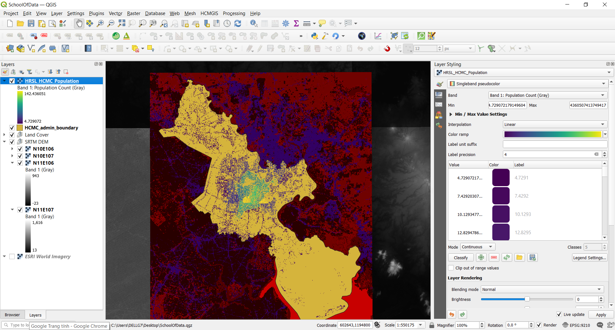Click the Zoom Full extent icon
Screen dimensions: 615x330
pos(121,23)
